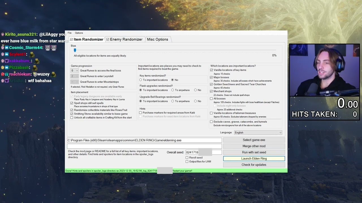Enable Unlock all craftable items in Crafting Kit

click(72, 118)
